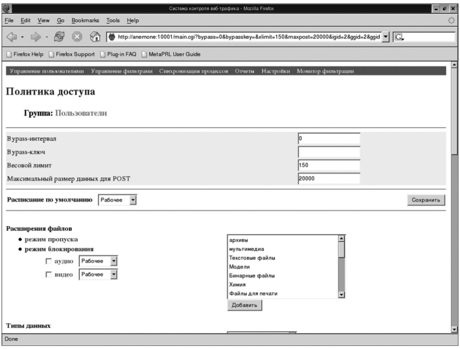Open the Go menu
Screen dimensions: 460x349
[61, 21]
